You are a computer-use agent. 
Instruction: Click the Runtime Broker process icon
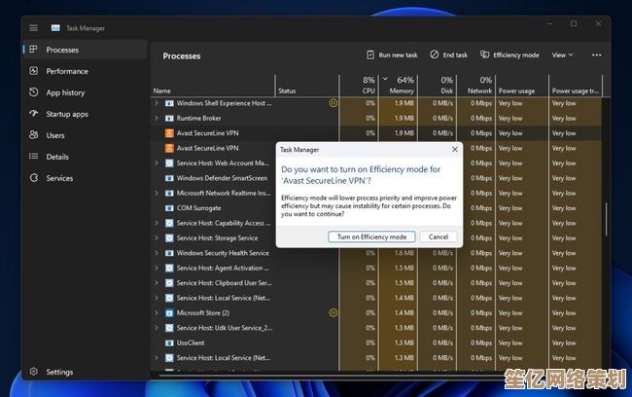coord(169,118)
